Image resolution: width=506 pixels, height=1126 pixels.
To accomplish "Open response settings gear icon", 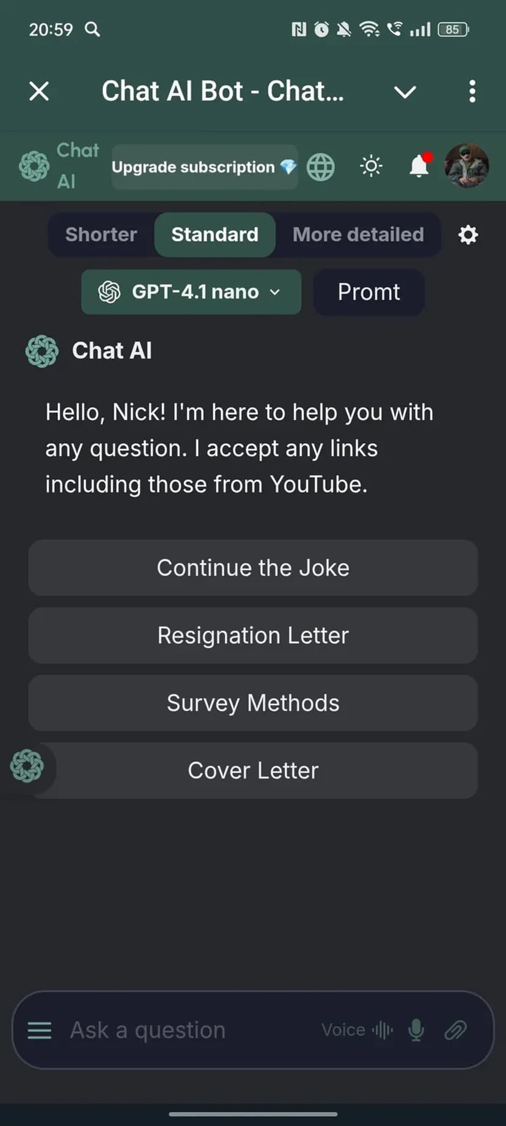I will (468, 235).
